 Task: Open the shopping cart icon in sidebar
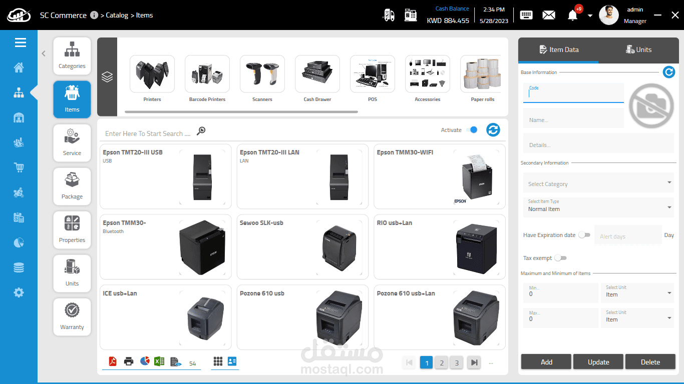(19, 168)
